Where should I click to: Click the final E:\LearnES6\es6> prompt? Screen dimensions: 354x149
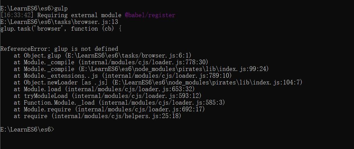tap(27, 129)
